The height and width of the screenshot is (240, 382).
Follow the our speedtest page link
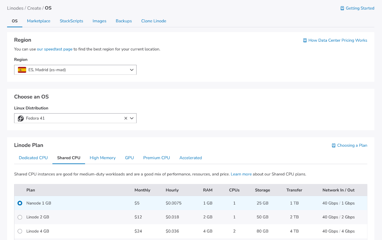55,49
